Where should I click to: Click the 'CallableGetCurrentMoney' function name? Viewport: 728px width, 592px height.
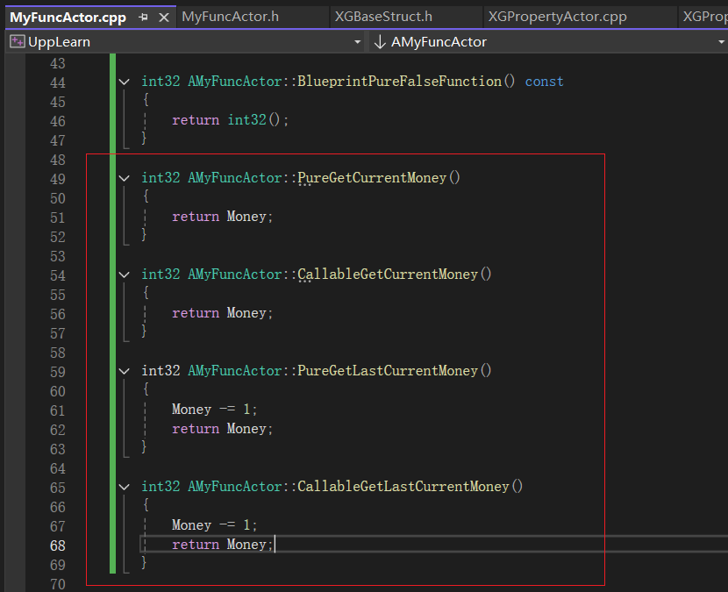388,275
